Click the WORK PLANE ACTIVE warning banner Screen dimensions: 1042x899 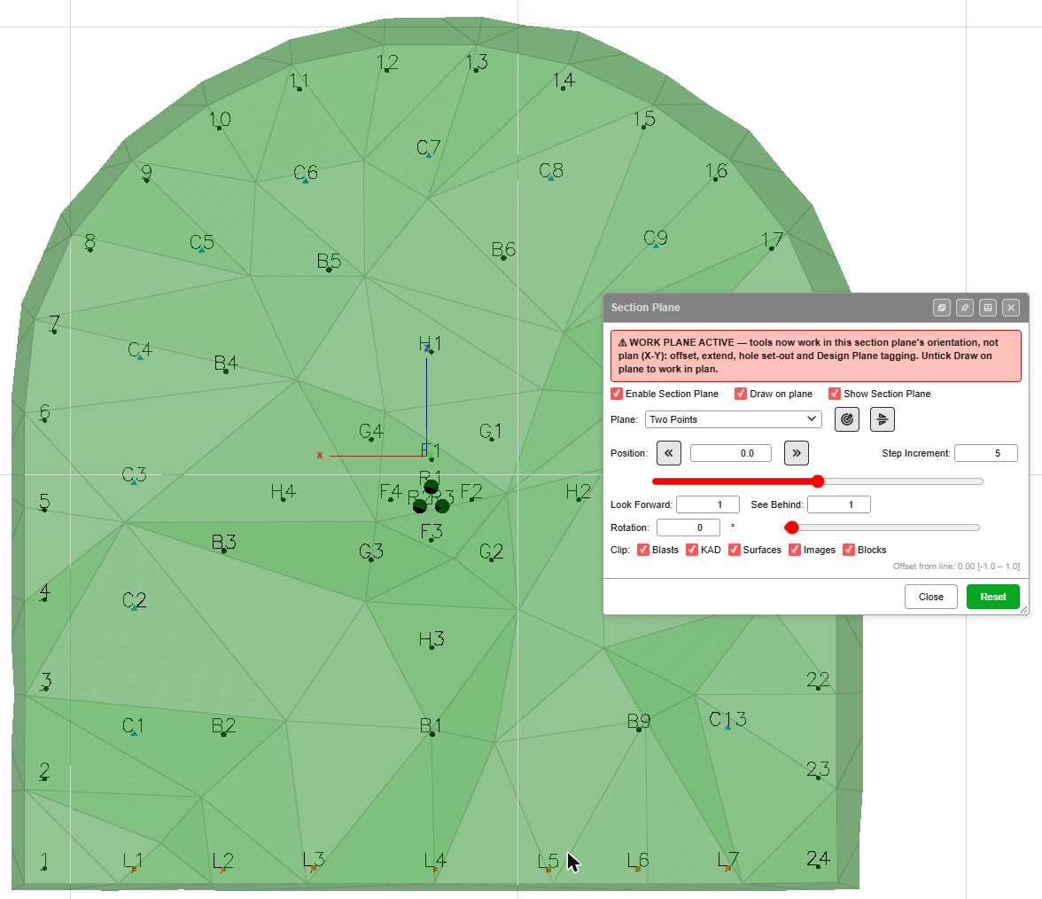(x=815, y=356)
